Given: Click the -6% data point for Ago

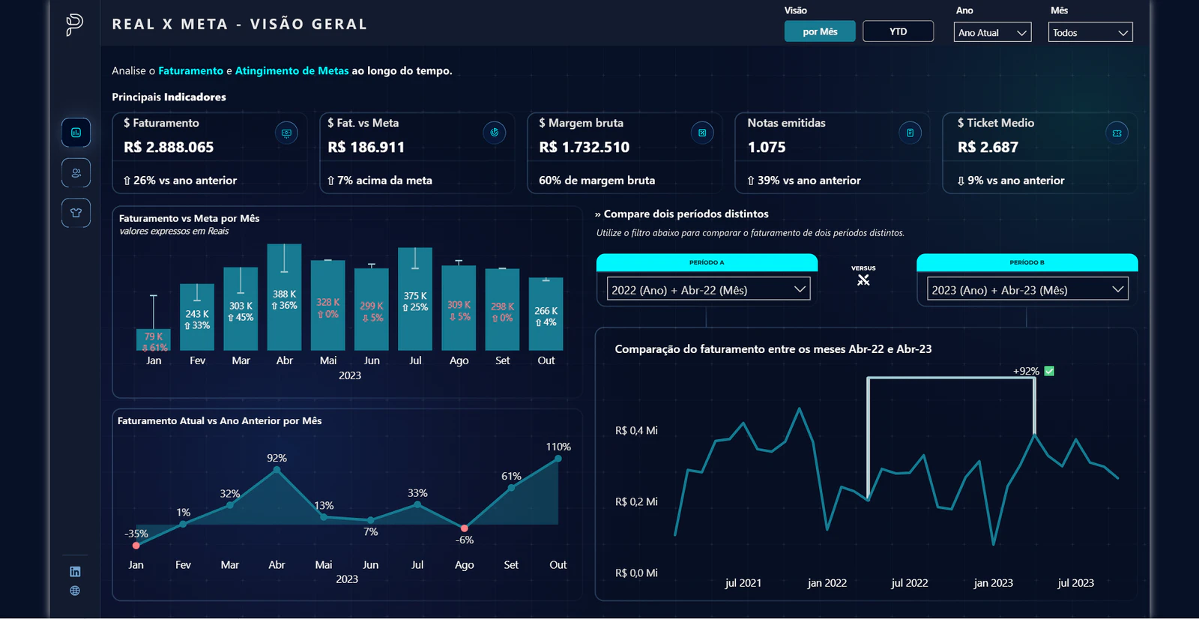Looking at the screenshot, I should click(465, 528).
